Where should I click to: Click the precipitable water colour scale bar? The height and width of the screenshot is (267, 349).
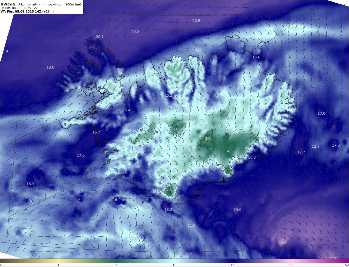point(174,261)
